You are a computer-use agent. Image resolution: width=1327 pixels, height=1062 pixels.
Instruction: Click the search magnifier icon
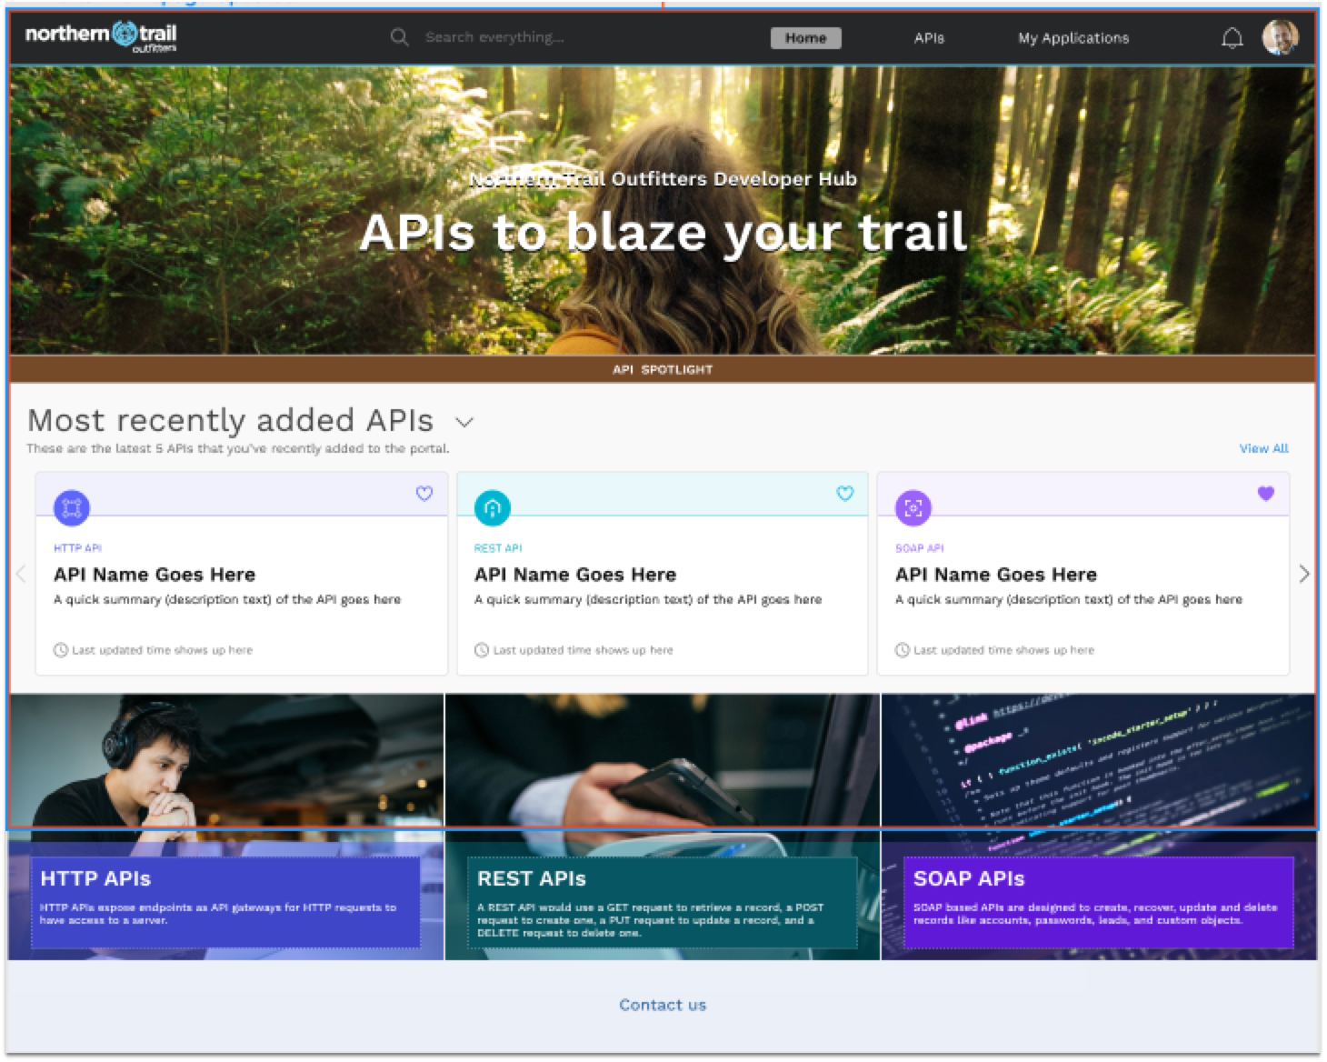(399, 37)
